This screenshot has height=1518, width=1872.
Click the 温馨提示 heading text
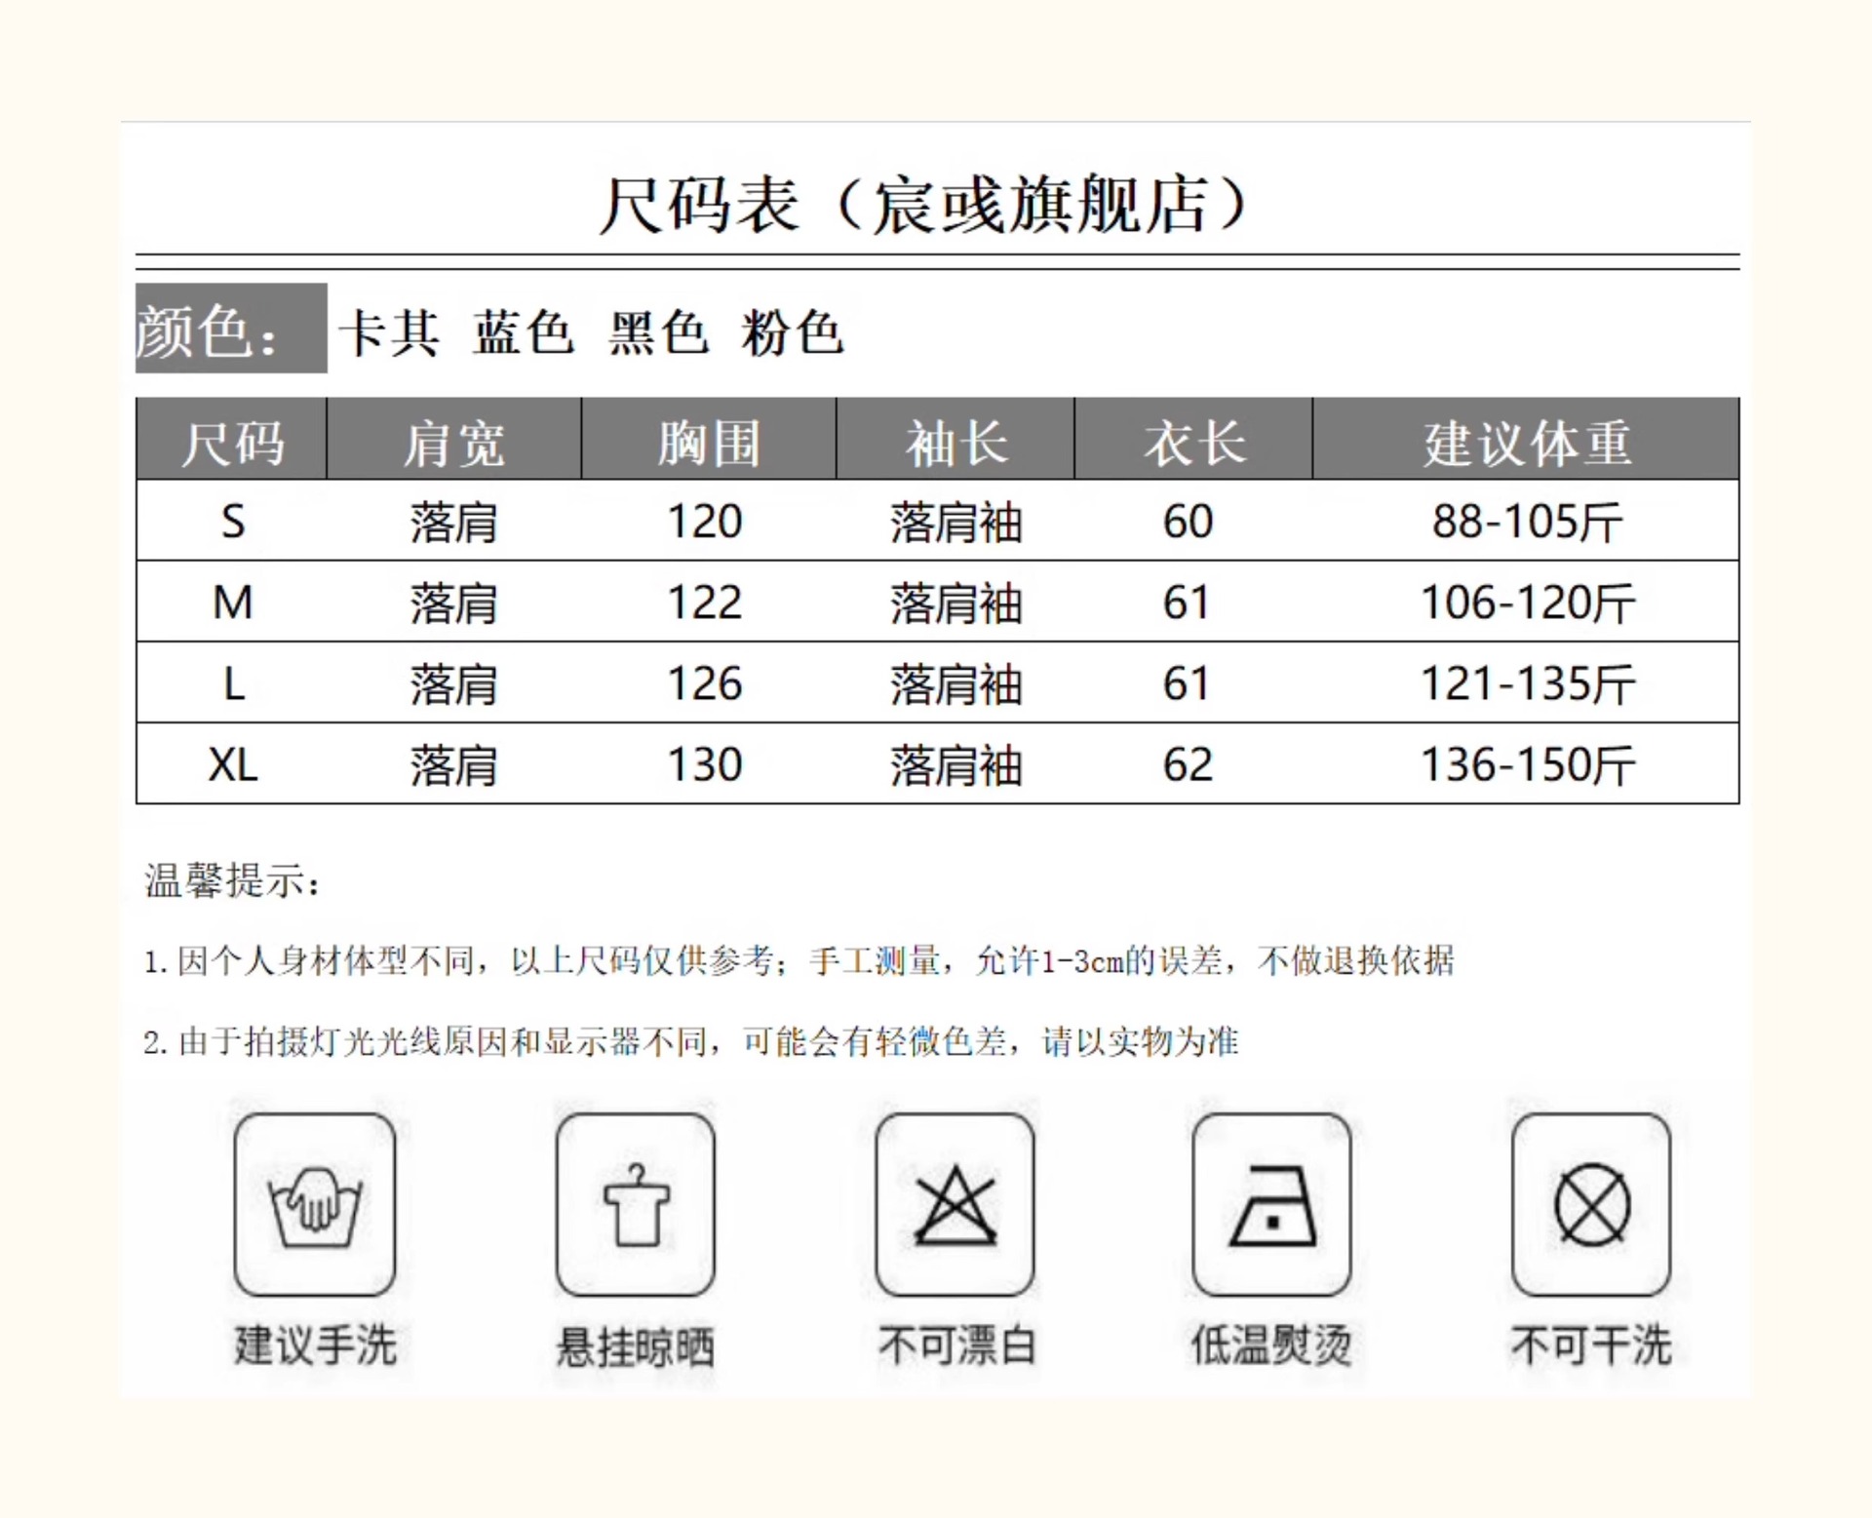(x=232, y=880)
